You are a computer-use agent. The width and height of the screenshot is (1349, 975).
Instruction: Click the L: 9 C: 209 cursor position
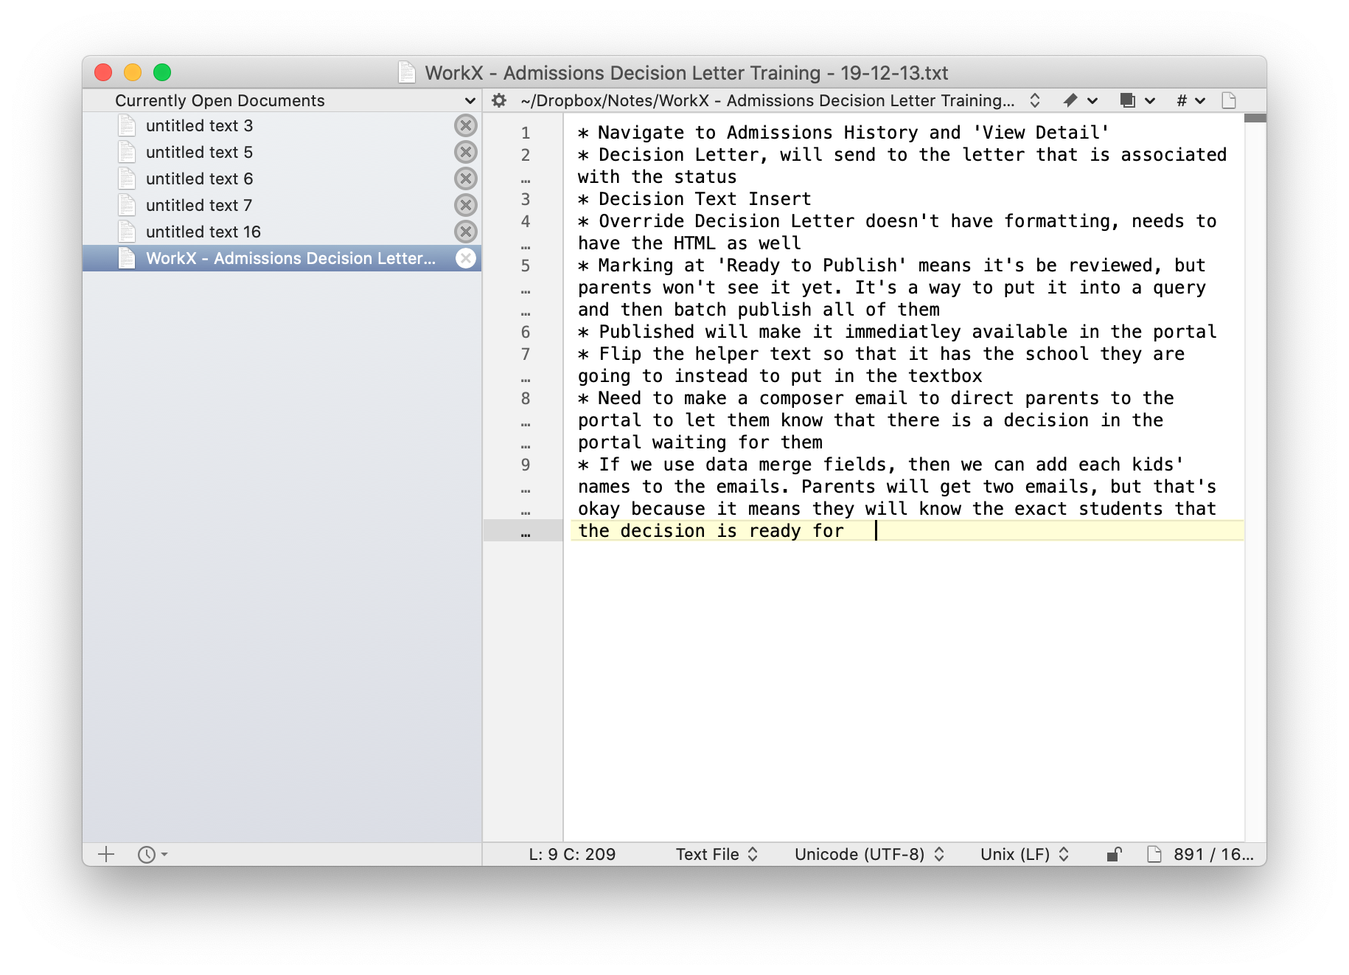572,854
